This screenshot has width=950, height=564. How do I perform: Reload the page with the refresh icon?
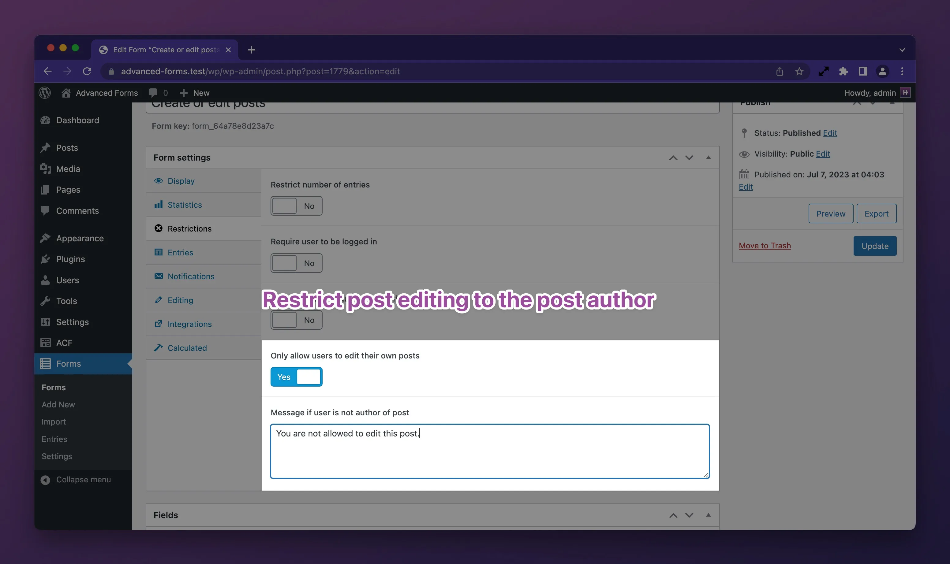[87, 71]
